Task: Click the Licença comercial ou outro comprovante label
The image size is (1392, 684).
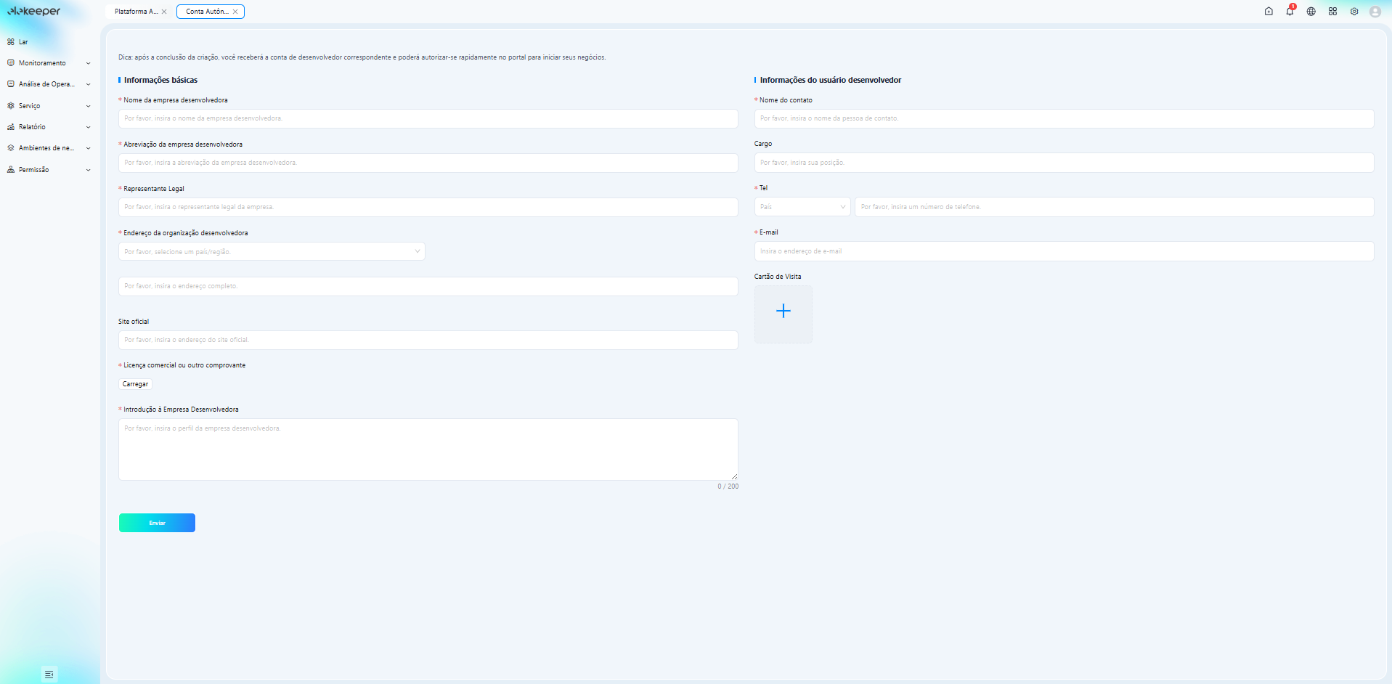Action: (x=184, y=365)
